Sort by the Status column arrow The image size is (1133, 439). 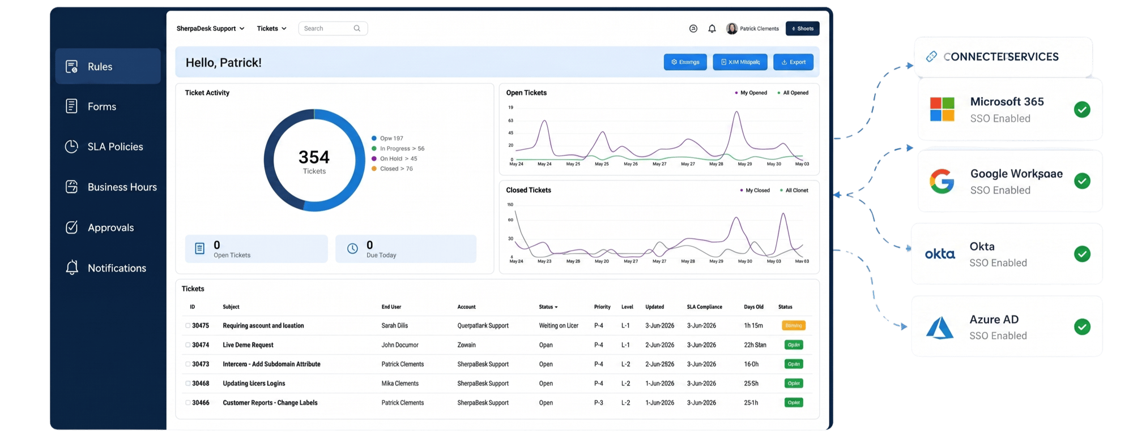tap(556, 307)
